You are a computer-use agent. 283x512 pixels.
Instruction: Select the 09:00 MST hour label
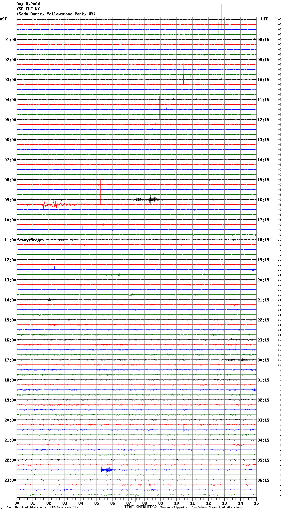coord(10,200)
